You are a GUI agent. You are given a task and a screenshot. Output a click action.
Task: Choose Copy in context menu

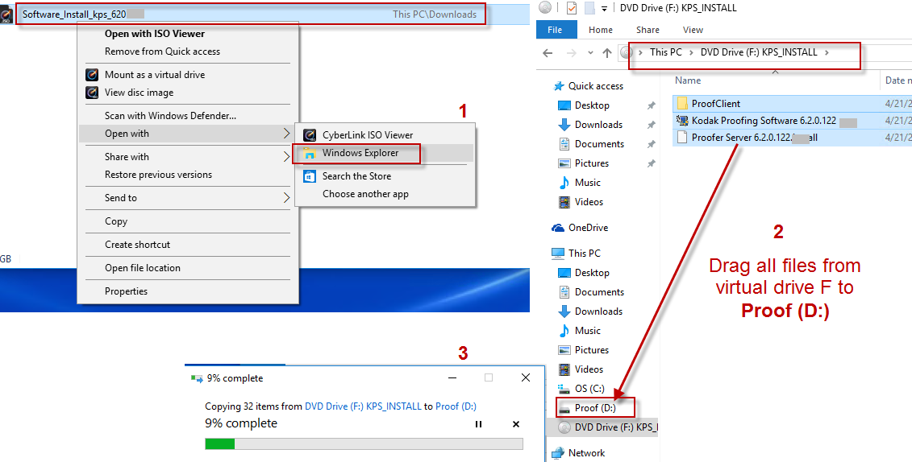[x=116, y=221]
